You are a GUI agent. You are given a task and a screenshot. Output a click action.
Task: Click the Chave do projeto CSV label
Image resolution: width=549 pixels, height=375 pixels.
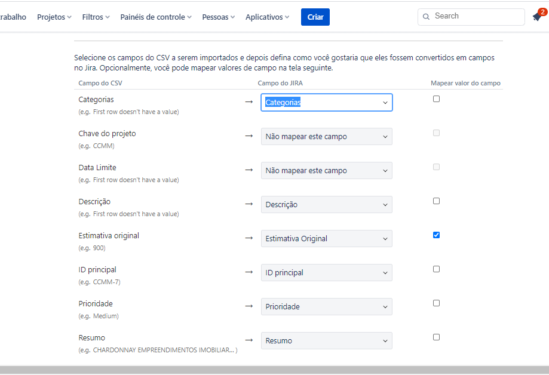click(107, 133)
